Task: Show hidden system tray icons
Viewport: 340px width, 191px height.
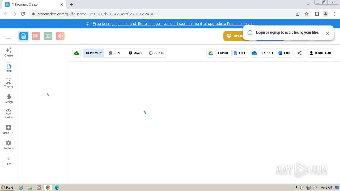Action: [296, 188]
